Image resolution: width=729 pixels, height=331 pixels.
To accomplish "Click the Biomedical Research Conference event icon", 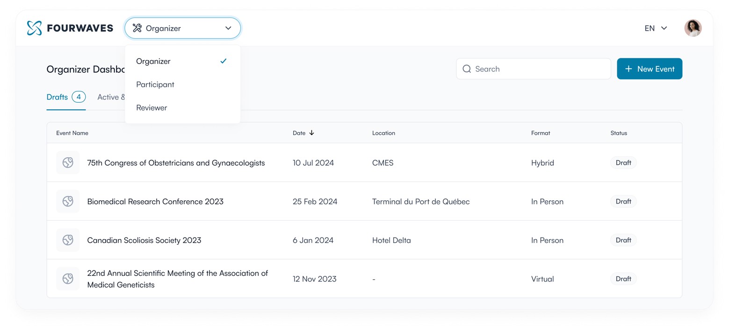I will pyautogui.click(x=68, y=202).
